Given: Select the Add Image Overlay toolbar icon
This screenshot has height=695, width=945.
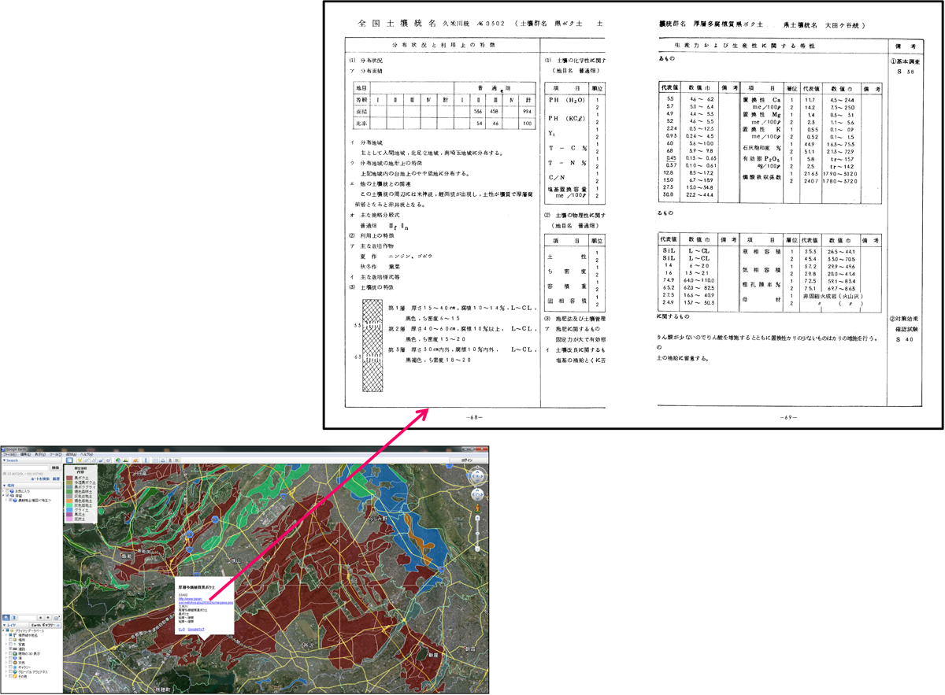Looking at the screenshot, I should tap(101, 460).
